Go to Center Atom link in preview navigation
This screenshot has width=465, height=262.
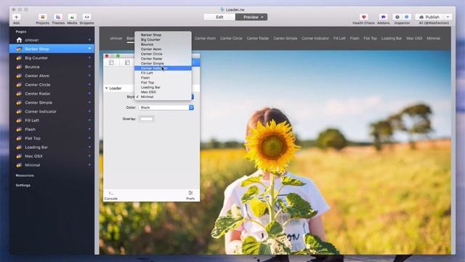coord(205,39)
